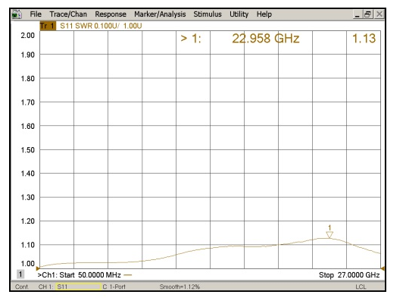This screenshot has width=406, height=304.
Task: Click the marker value readout 1.13
Action: pos(364,39)
